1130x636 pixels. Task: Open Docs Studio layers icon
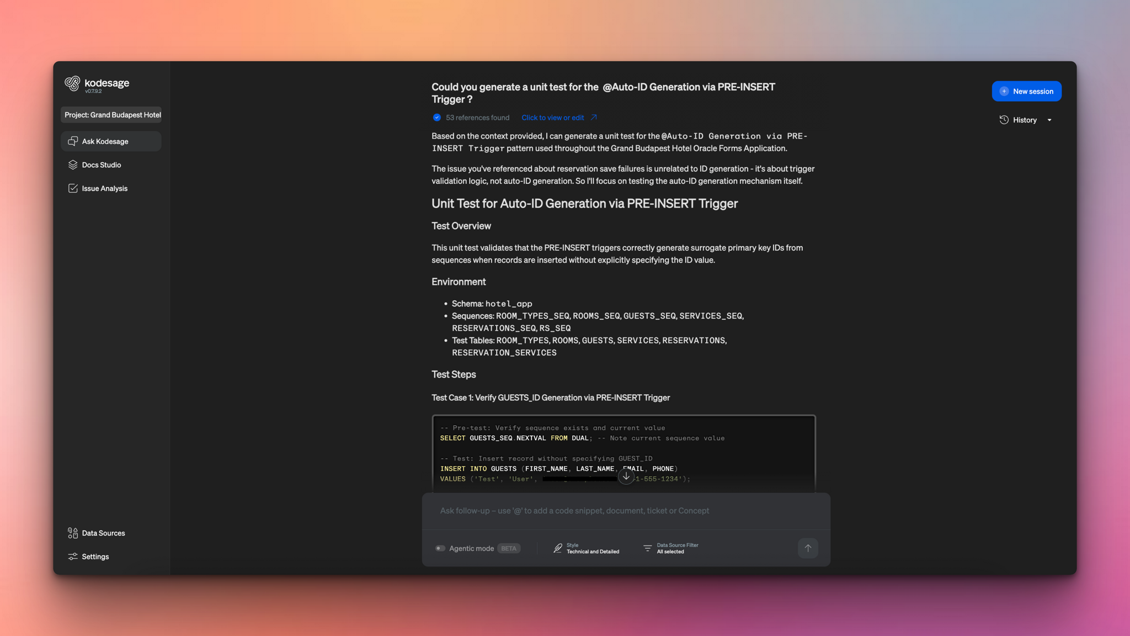[x=73, y=165]
